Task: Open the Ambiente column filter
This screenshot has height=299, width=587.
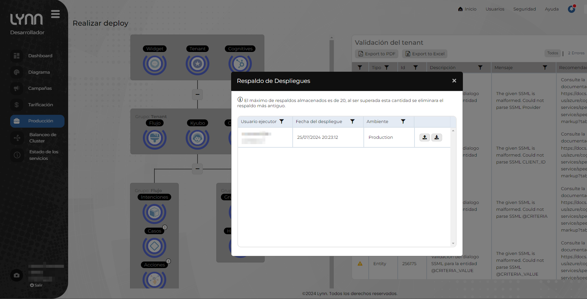Action: 403,122
